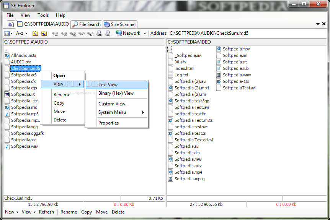The height and width of the screenshot is (220, 330).
Task: Click Copy in the bottom bar
Action: pos(87,212)
